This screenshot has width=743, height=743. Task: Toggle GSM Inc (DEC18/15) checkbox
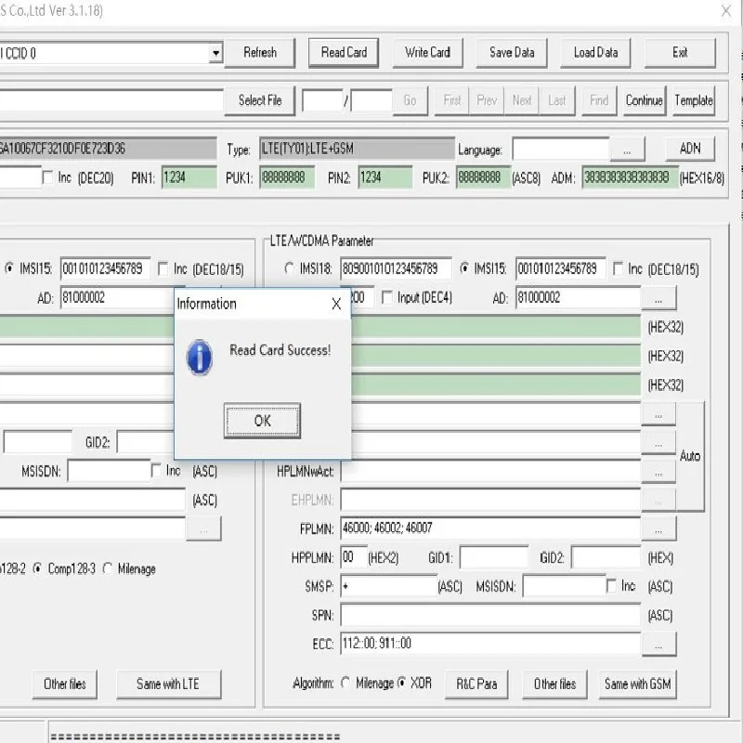click(x=163, y=269)
